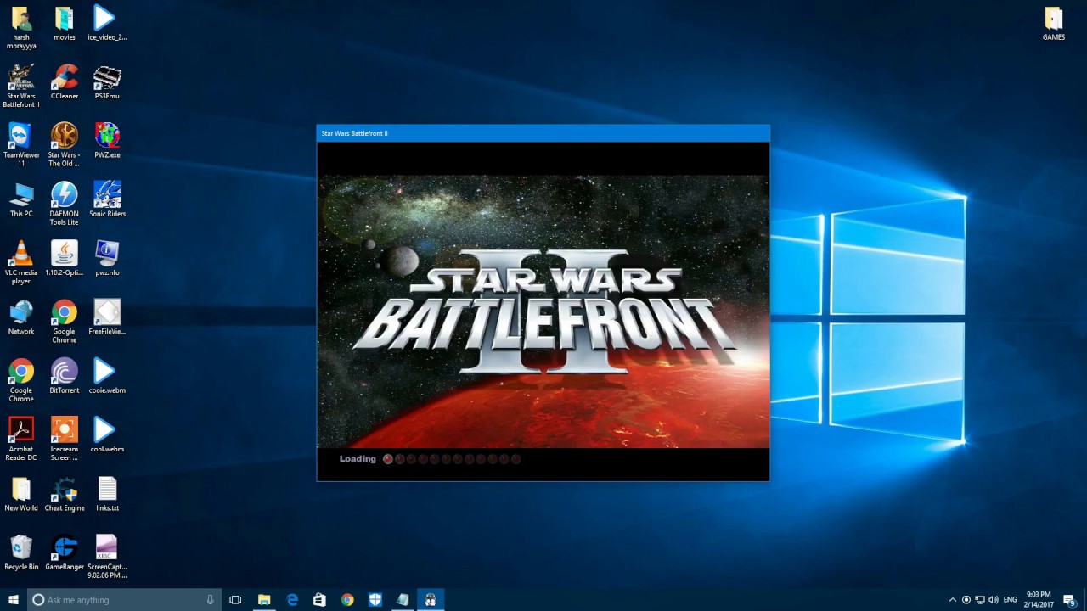Open the network status tray icon
Image resolution: width=1087 pixels, height=611 pixels.
tap(979, 600)
